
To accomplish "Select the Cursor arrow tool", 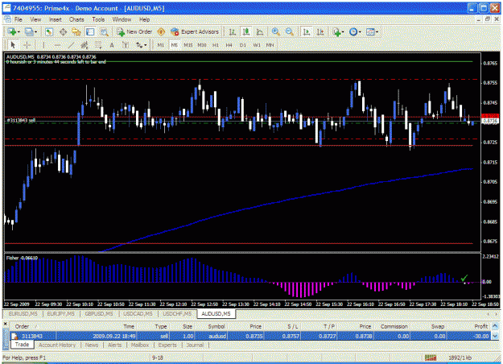I will tap(13, 45).
